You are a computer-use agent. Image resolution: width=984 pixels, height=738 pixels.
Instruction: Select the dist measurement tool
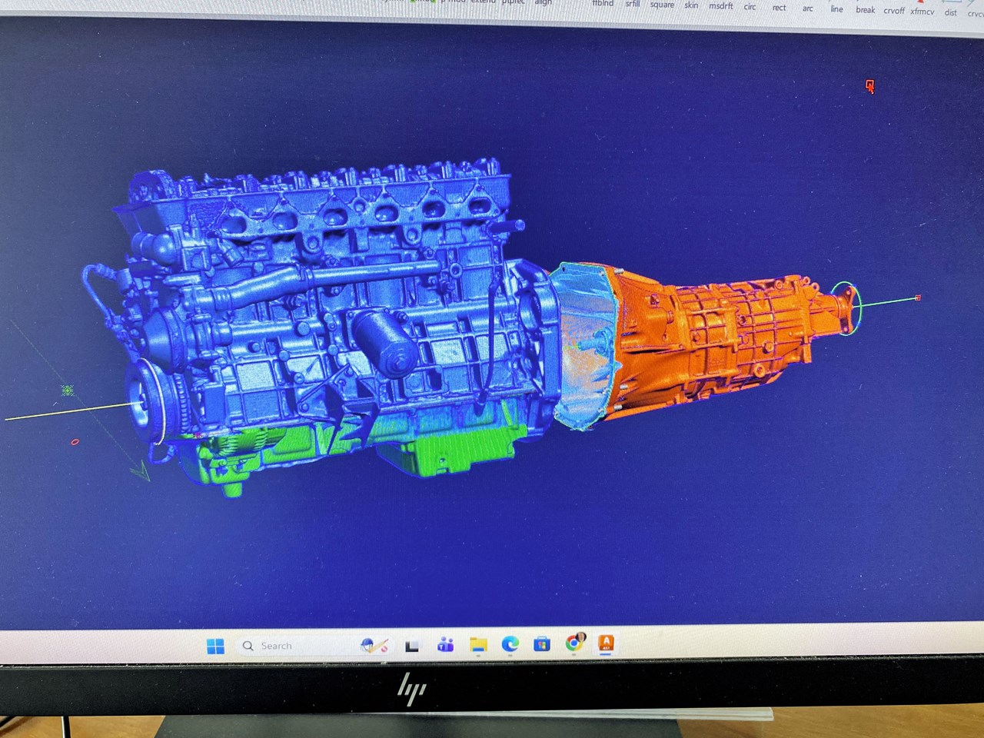coord(950,12)
